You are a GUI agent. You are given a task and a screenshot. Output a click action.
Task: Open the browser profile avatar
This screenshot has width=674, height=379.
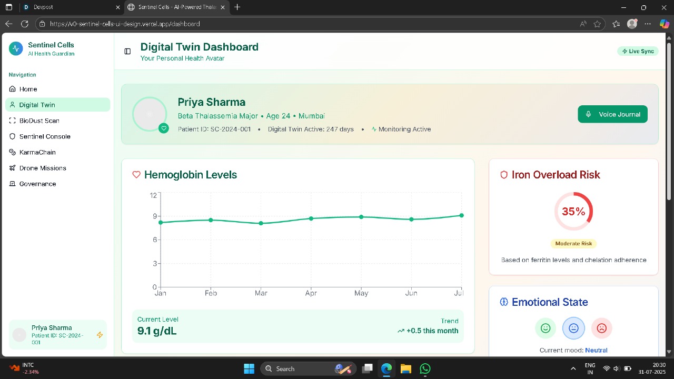pyautogui.click(x=632, y=24)
